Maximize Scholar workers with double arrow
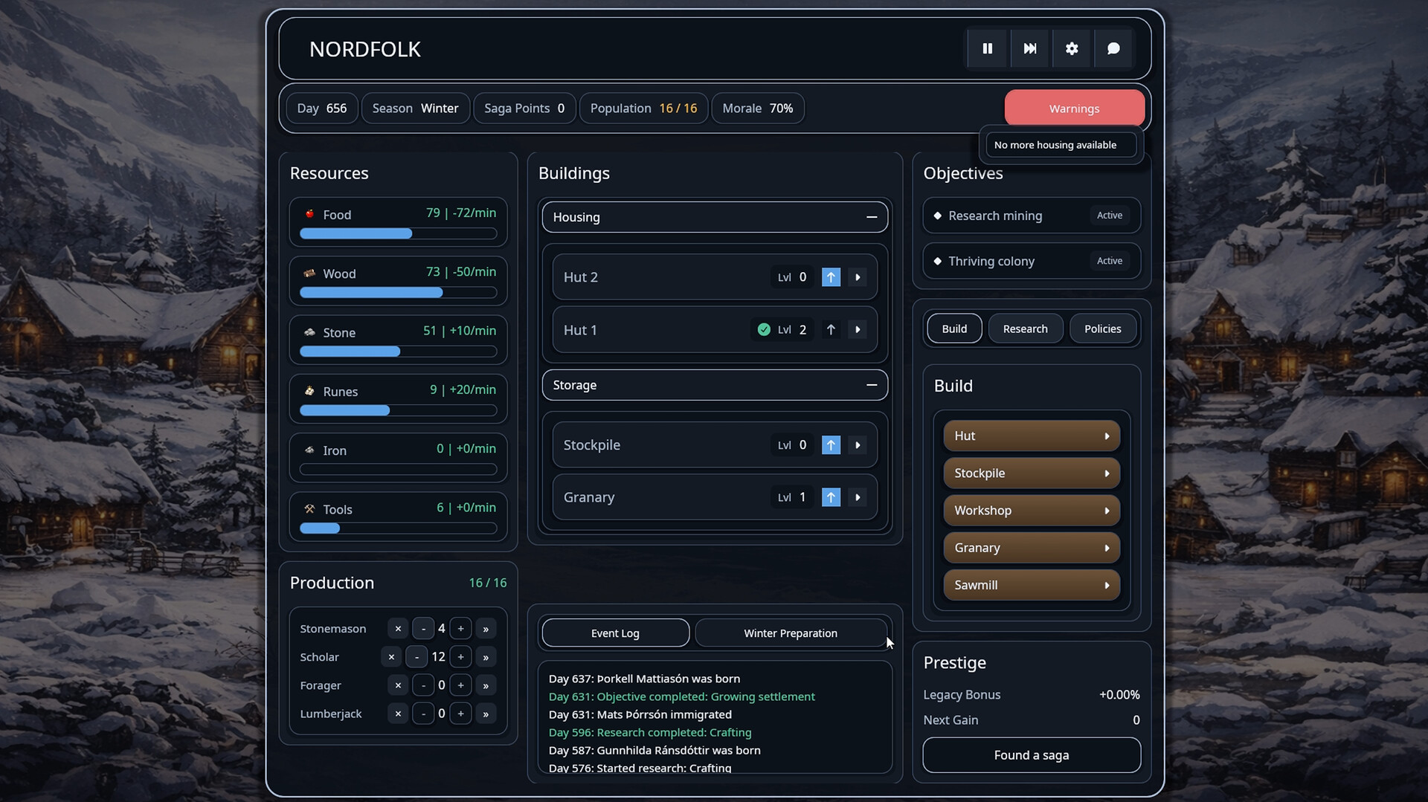The width and height of the screenshot is (1428, 802). [x=486, y=657]
